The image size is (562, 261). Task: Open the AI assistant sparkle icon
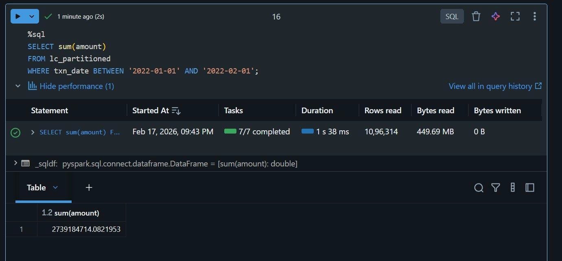tap(495, 16)
